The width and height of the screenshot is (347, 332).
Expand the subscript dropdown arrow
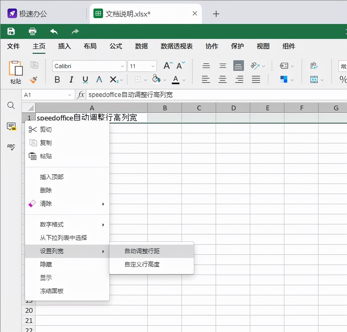pyautogui.click(x=121, y=80)
